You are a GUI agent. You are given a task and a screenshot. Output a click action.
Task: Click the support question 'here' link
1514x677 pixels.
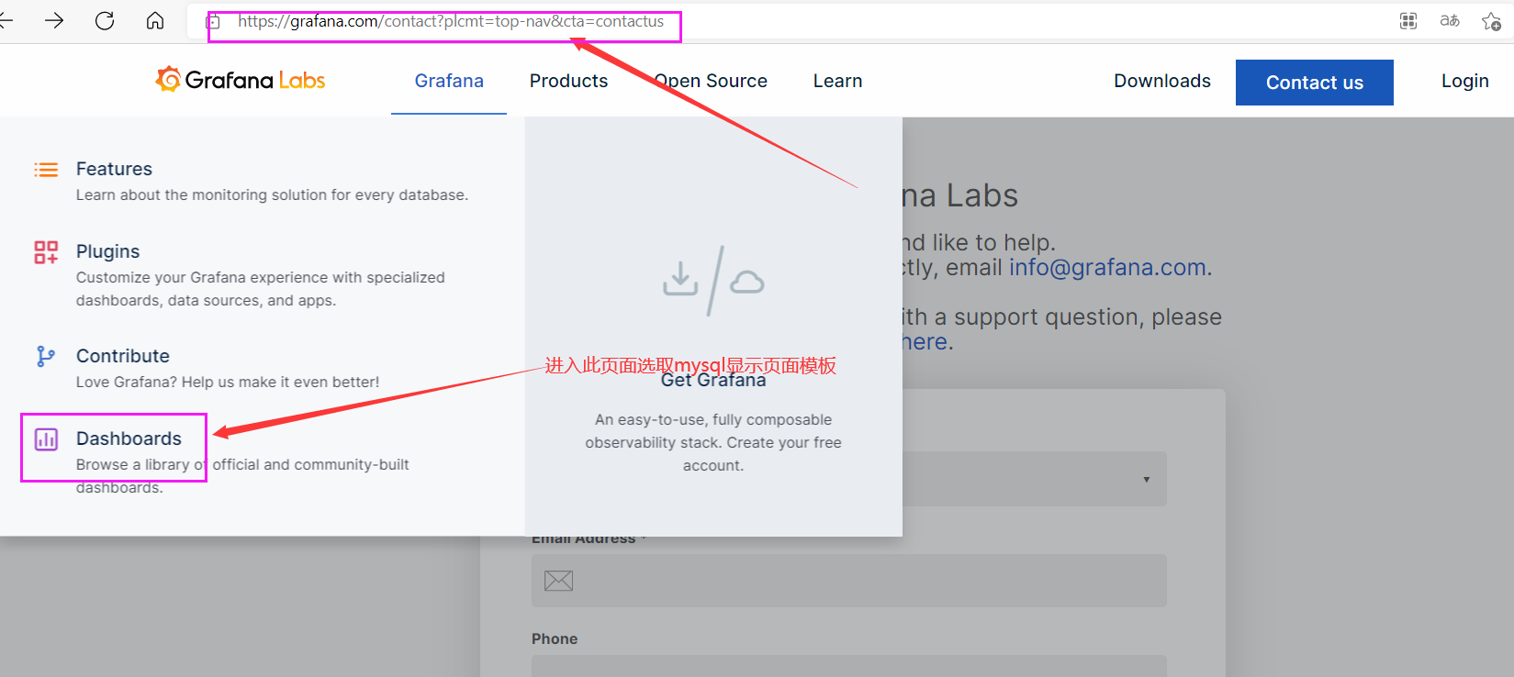(x=925, y=342)
